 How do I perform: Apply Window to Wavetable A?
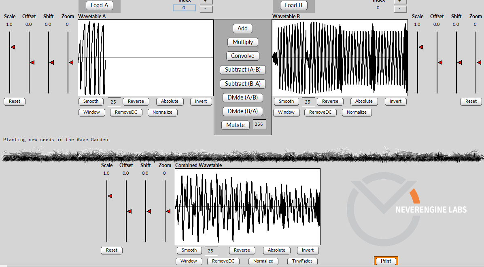coord(92,112)
